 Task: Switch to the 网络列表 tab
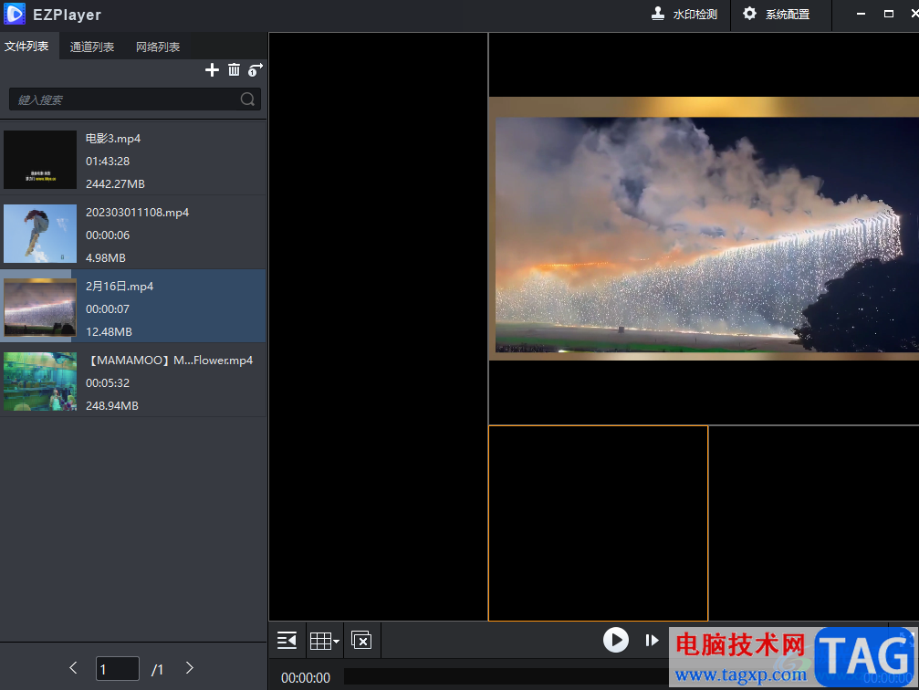pos(158,47)
